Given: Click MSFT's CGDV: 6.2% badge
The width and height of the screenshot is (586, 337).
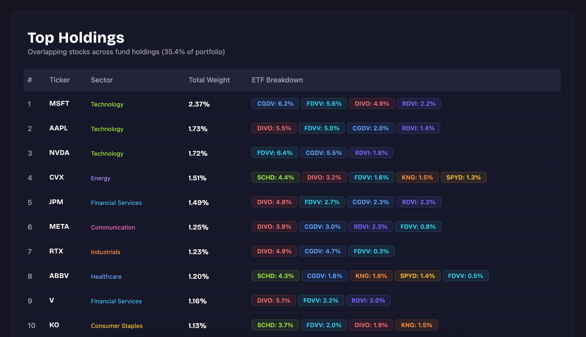Looking at the screenshot, I should 275,104.
